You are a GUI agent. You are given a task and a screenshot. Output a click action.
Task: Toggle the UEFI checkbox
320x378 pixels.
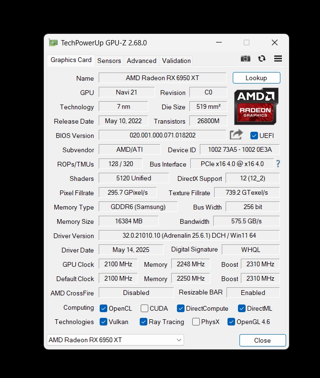click(254, 136)
